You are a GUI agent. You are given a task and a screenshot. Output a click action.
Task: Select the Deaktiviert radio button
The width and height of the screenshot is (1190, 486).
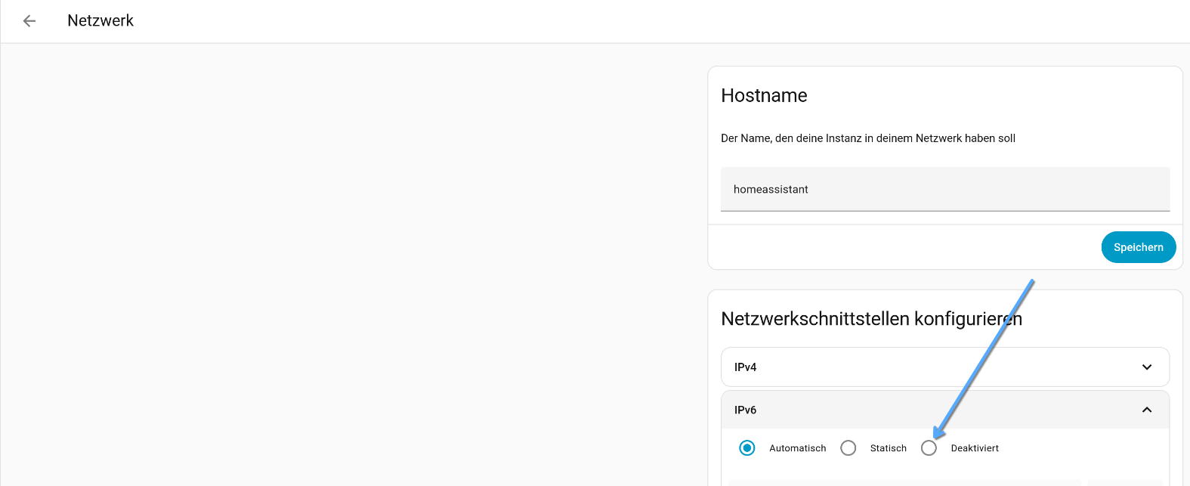929,448
